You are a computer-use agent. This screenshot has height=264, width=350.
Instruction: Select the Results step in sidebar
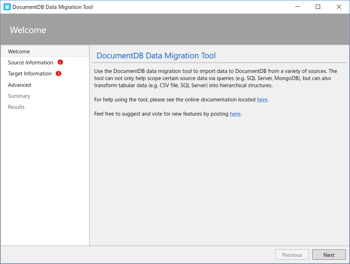[x=16, y=107]
